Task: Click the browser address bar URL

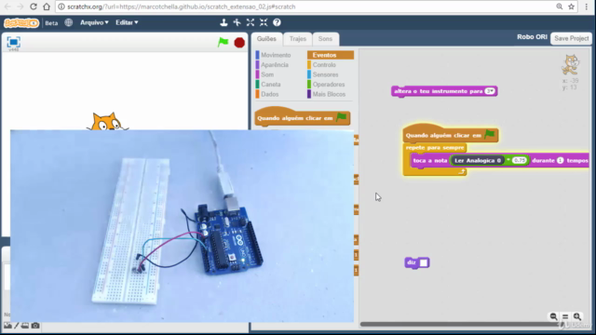Action: [x=182, y=7]
